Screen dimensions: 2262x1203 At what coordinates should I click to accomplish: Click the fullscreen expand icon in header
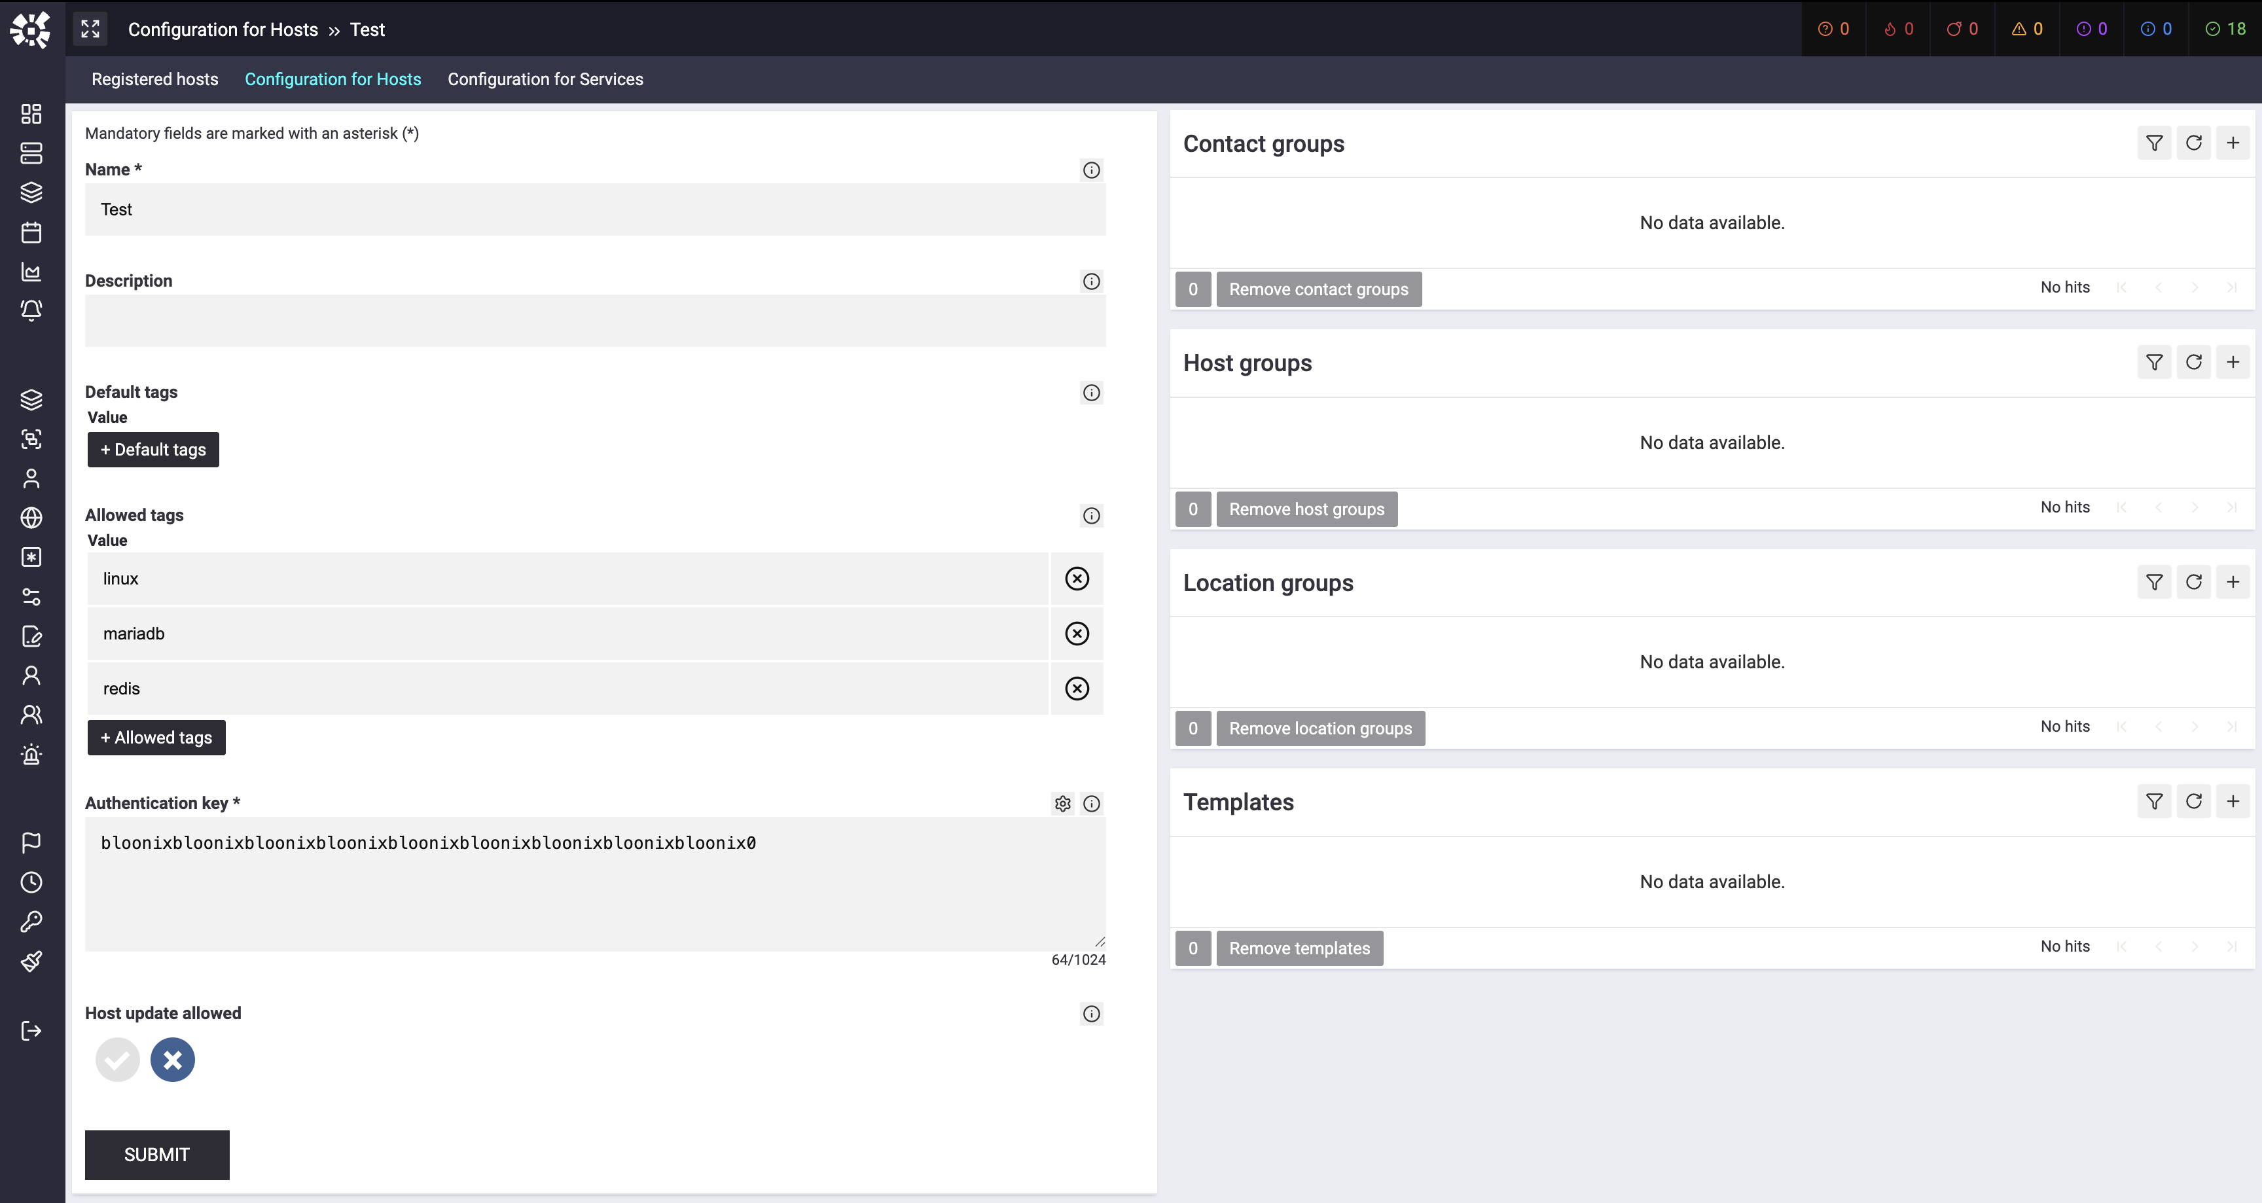(90, 29)
